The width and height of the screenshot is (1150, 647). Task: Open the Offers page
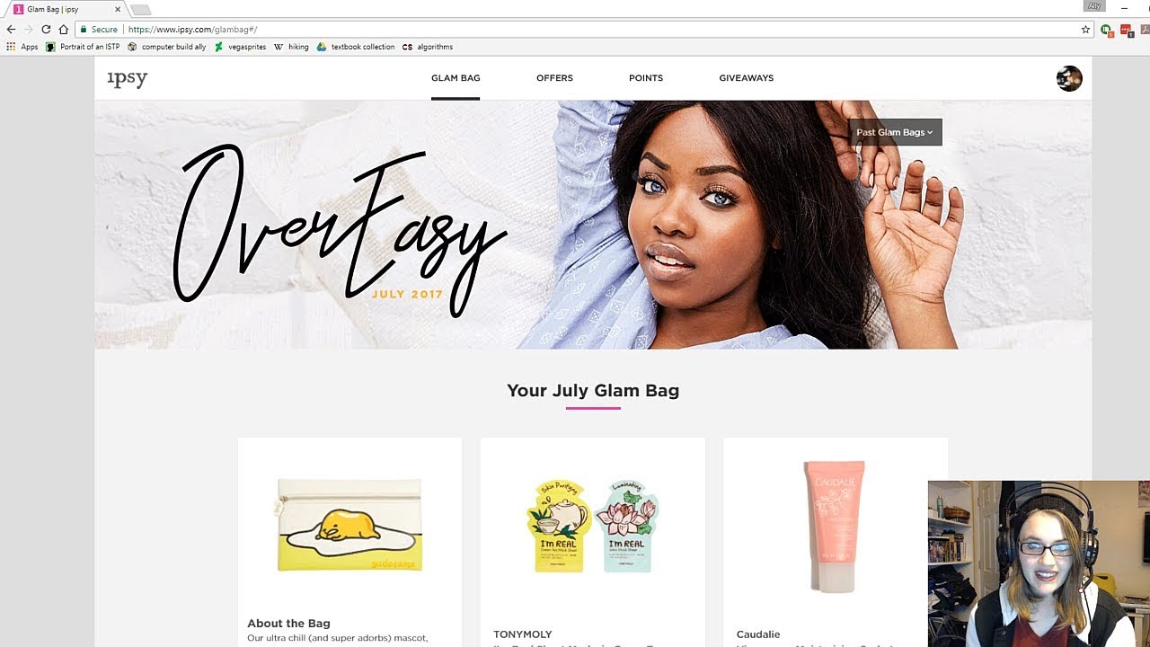coord(554,78)
